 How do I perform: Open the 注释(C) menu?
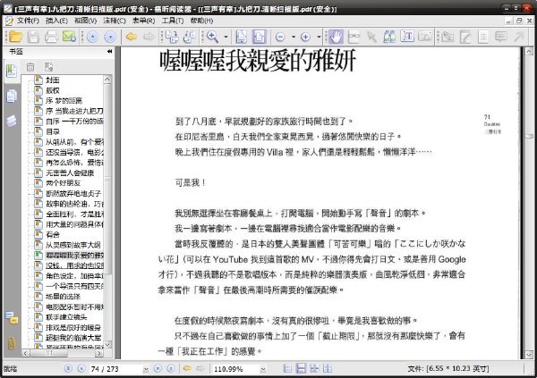115,21
